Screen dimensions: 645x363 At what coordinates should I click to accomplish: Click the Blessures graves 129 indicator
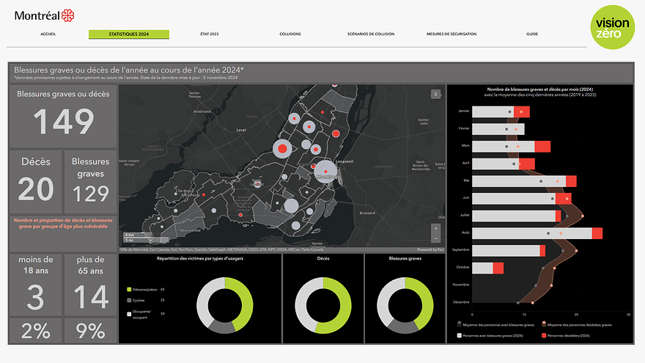pyautogui.click(x=90, y=182)
